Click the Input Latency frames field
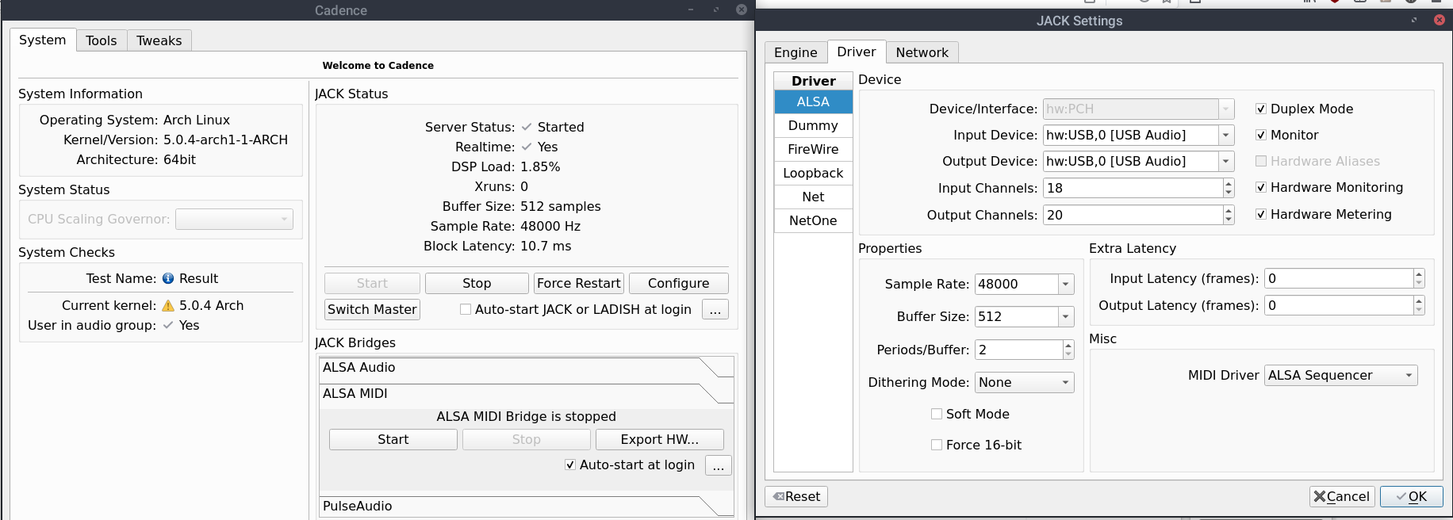This screenshot has width=1453, height=520. coord(1338,278)
